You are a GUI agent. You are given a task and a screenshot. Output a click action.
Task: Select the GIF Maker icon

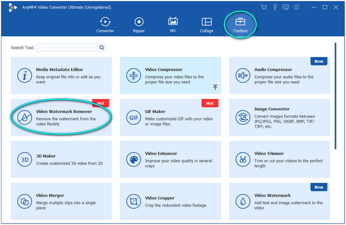click(x=134, y=117)
